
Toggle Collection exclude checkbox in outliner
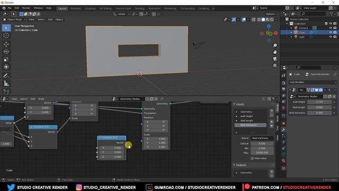[326, 23]
